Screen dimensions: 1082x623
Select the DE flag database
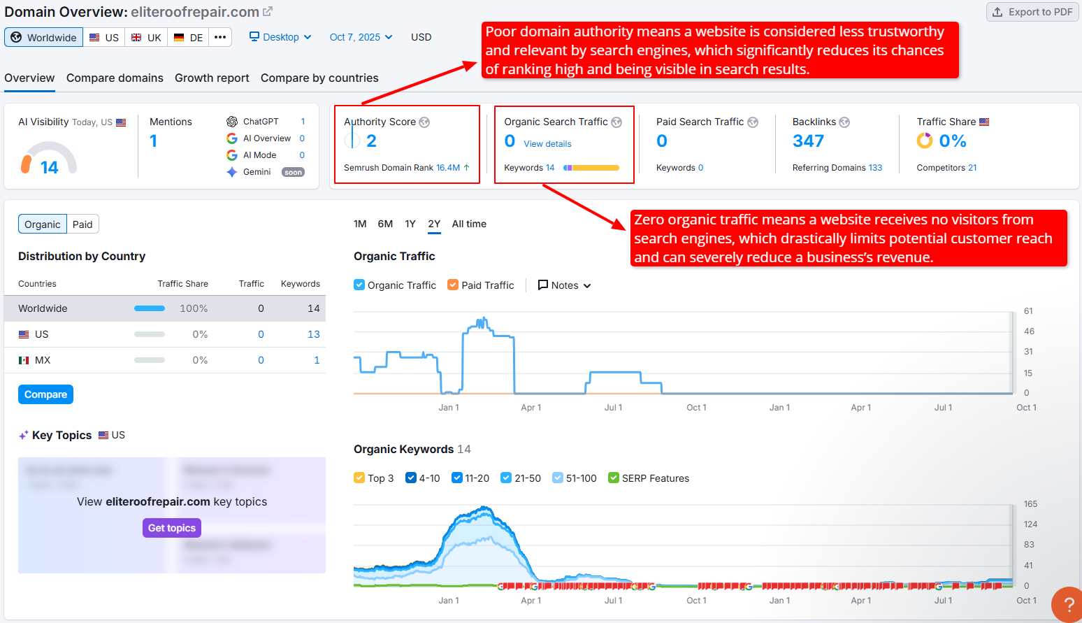pos(188,37)
